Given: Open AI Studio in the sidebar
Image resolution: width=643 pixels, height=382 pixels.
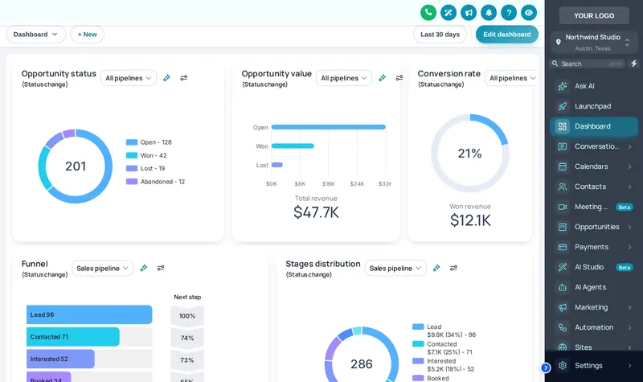Looking at the screenshot, I should pos(594,267).
